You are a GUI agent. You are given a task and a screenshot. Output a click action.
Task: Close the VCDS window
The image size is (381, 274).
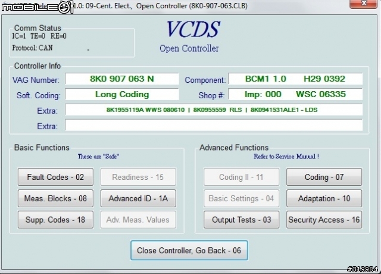(x=364, y=4)
